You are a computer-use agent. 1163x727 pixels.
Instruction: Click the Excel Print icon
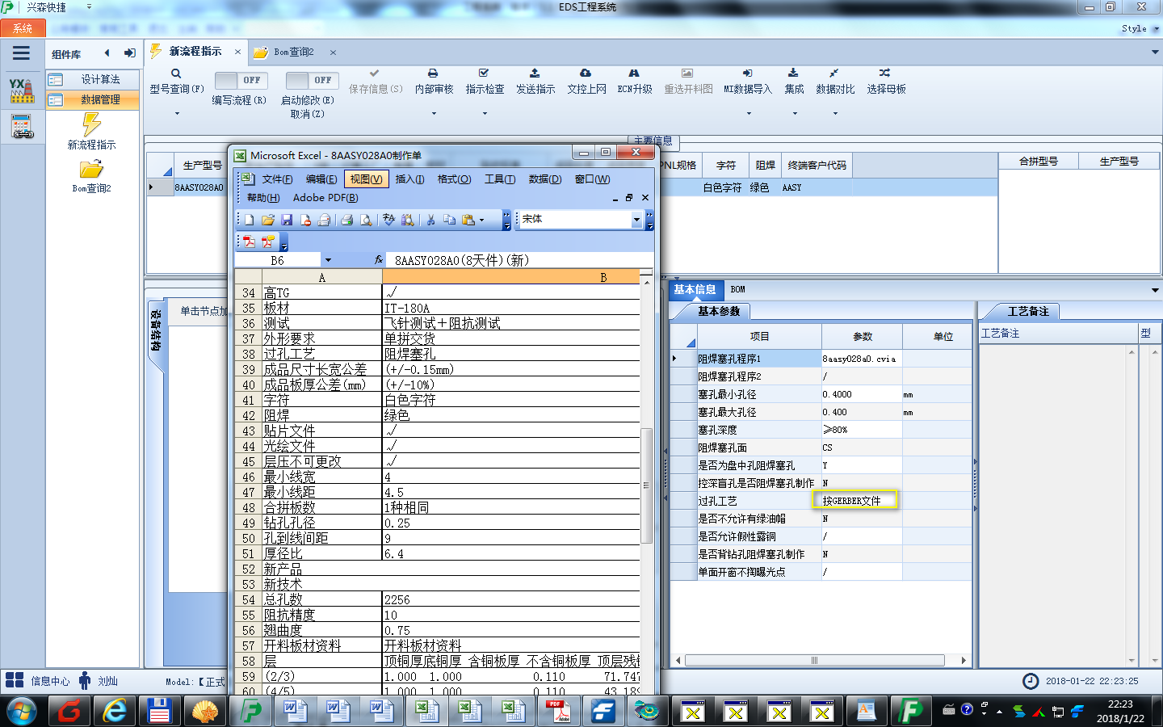[x=347, y=220]
